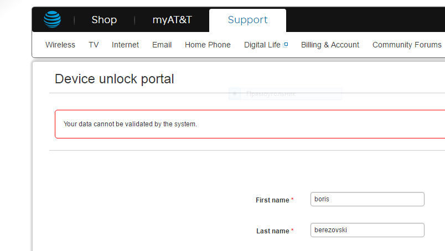Switch to the myAT&T tab

coord(172,20)
